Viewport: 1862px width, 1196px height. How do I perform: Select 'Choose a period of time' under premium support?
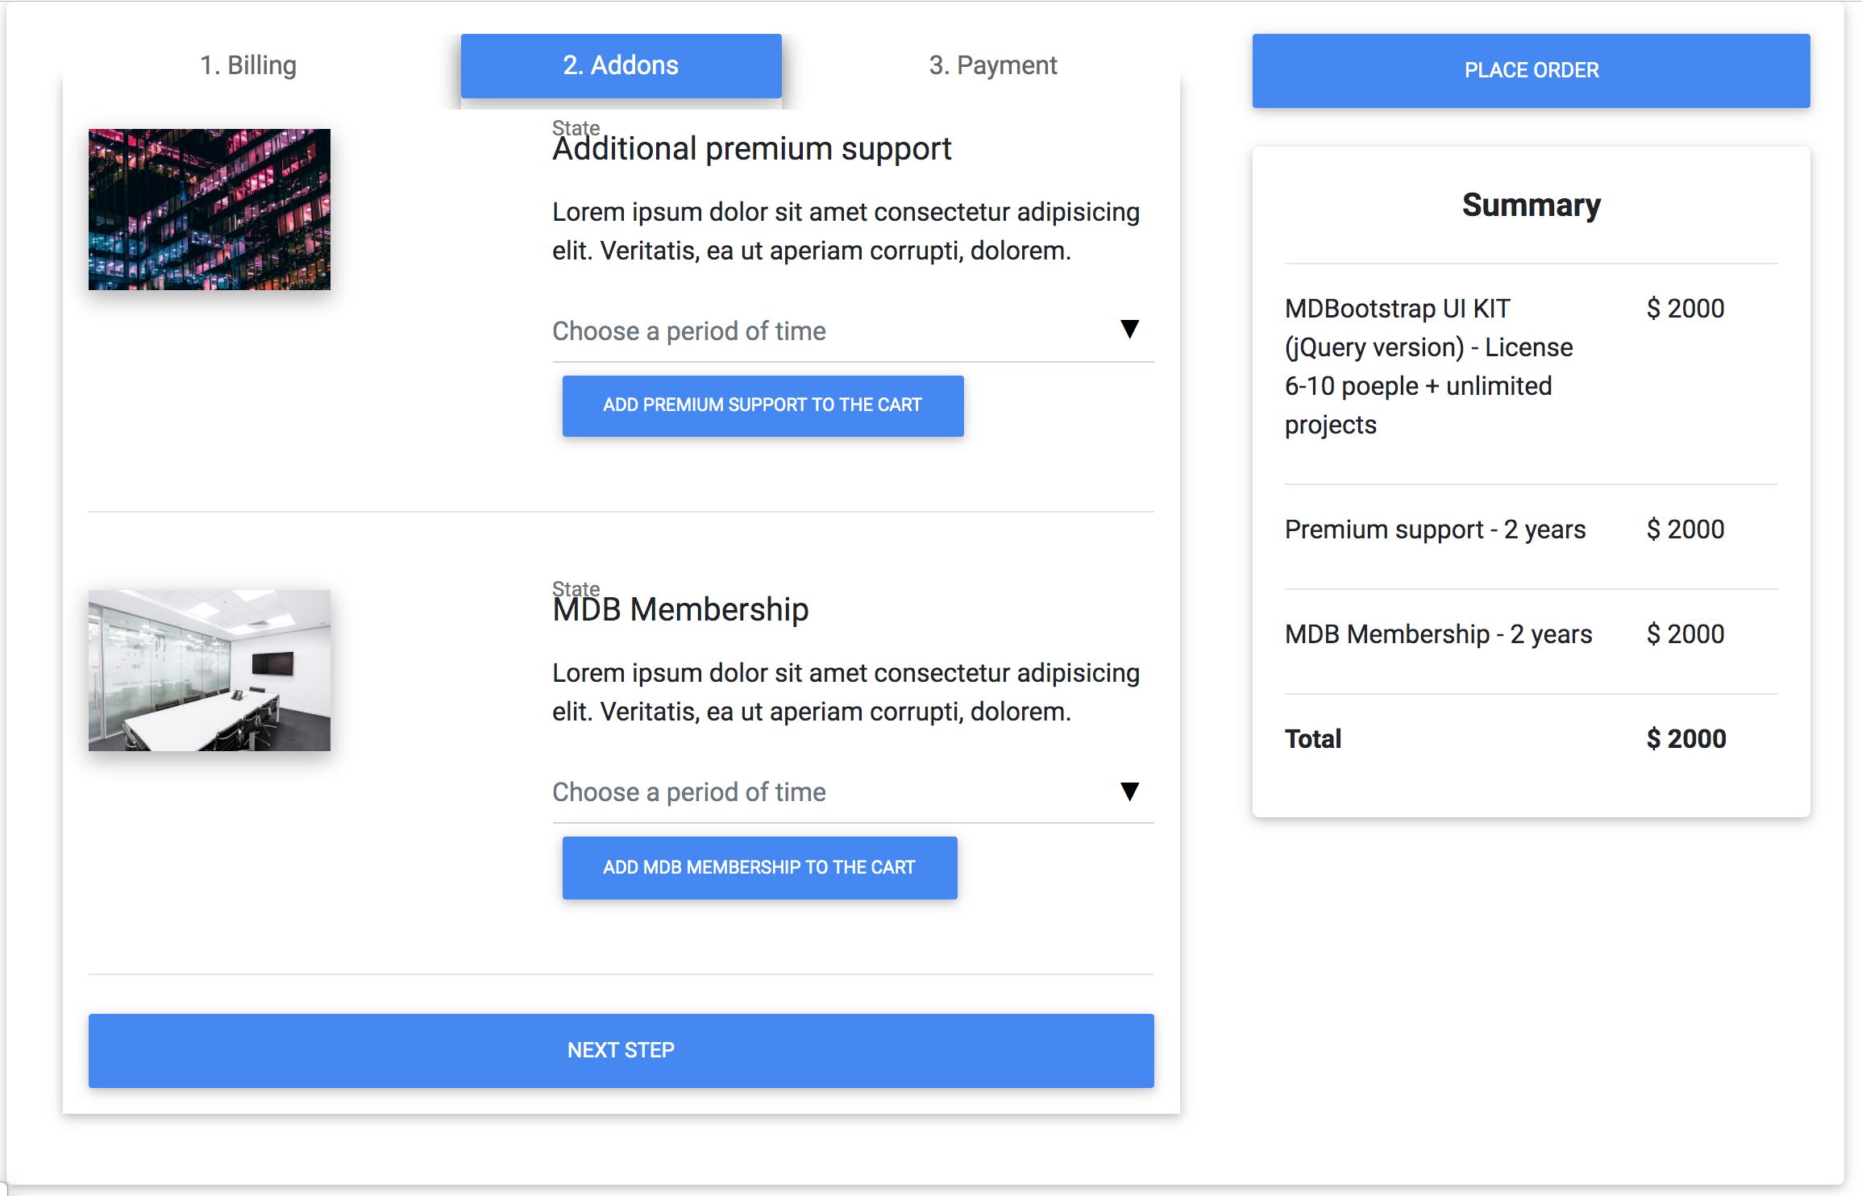(x=853, y=331)
